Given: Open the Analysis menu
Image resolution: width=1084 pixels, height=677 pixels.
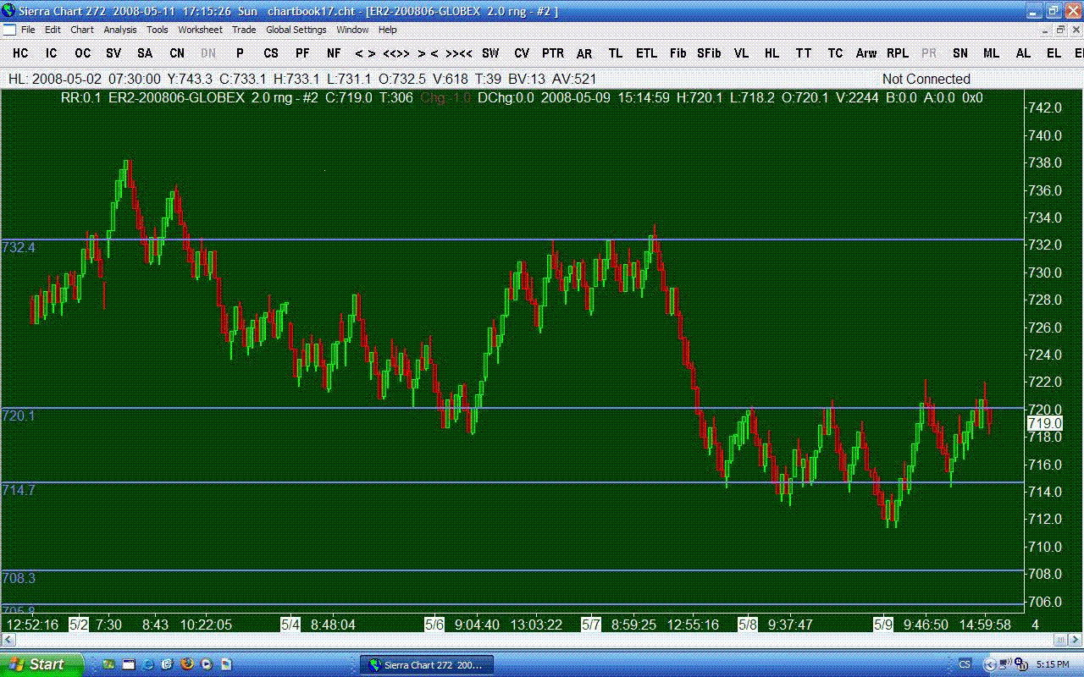Looking at the screenshot, I should click(120, 30).
